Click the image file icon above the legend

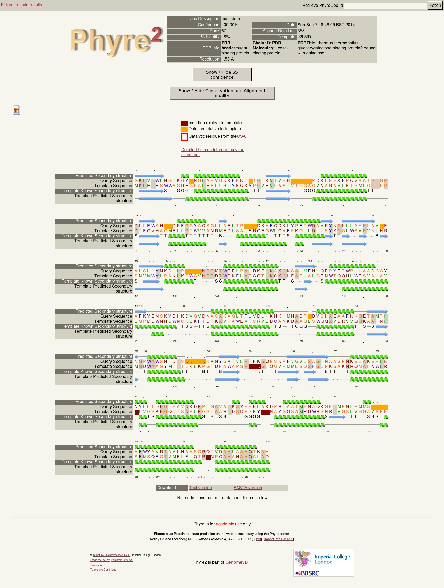point(16,110)
